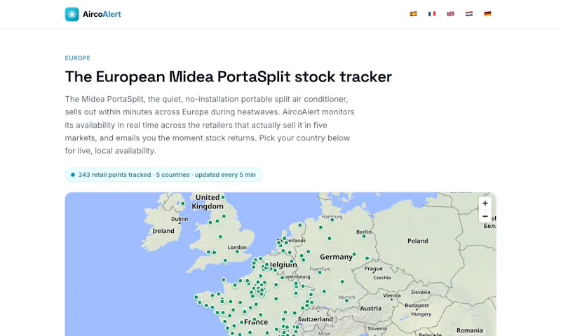Switch language using the French flag

point(432,14)
